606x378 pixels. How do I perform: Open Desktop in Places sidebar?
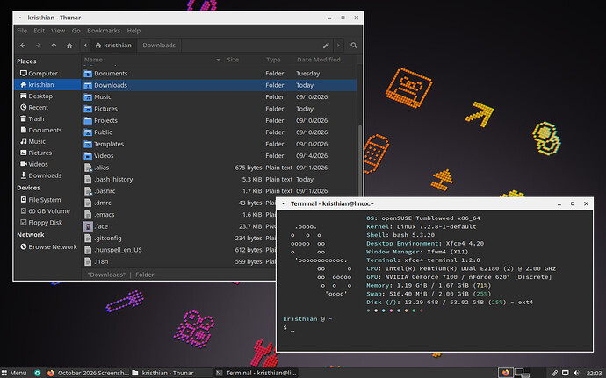tap(47, 96)
